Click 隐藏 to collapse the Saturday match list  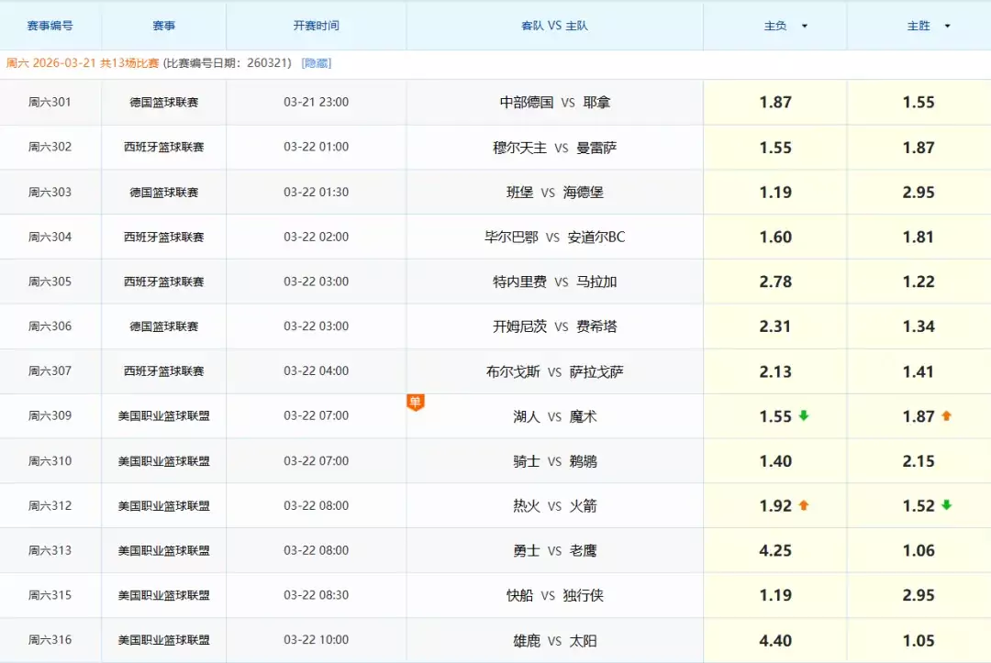[x=317, y=61]
